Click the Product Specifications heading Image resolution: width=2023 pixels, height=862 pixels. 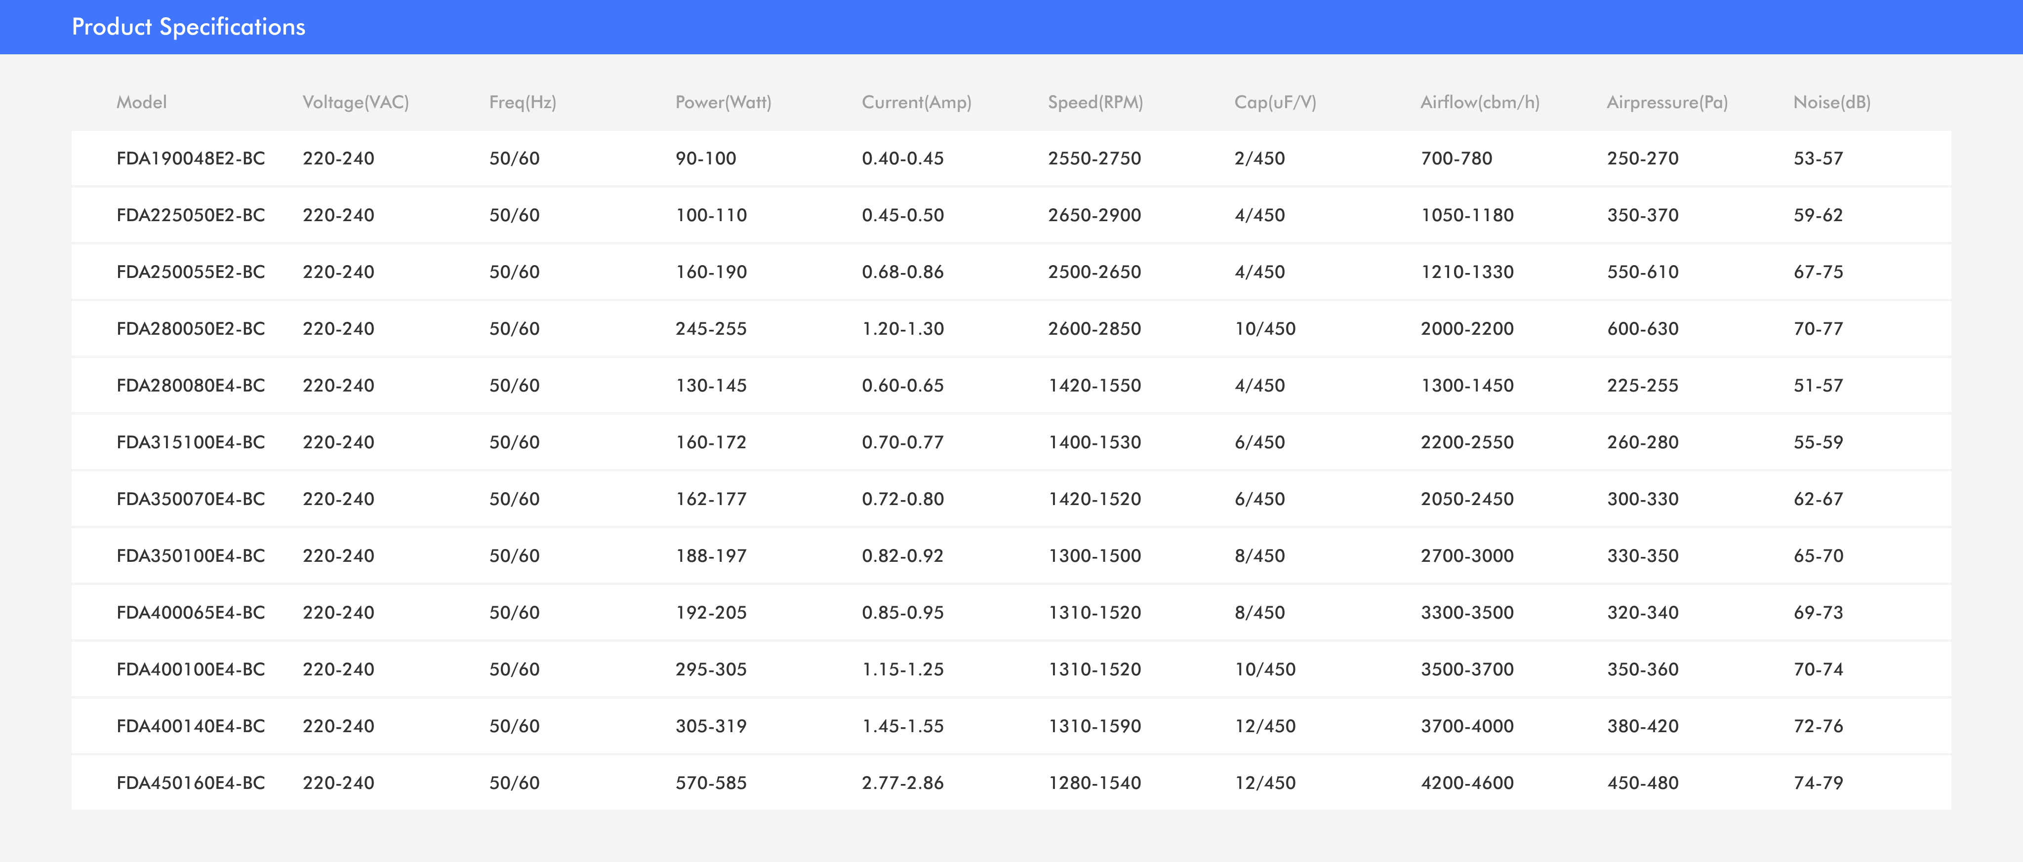[x=189, y=27]
